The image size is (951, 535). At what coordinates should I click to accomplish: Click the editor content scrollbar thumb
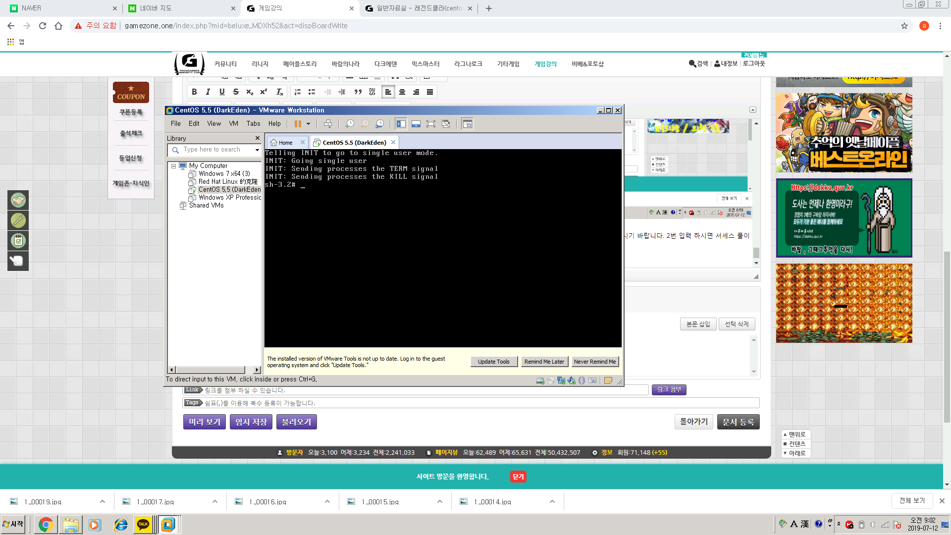[756, 252]
